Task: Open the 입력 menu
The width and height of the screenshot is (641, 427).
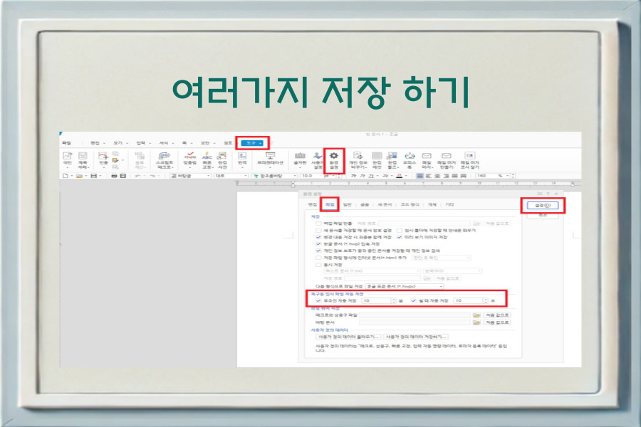Action: [143, 143]
